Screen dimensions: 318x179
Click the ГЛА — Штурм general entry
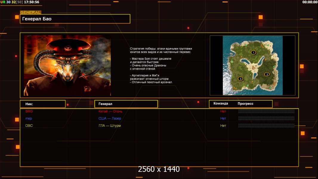pos(110,126)
